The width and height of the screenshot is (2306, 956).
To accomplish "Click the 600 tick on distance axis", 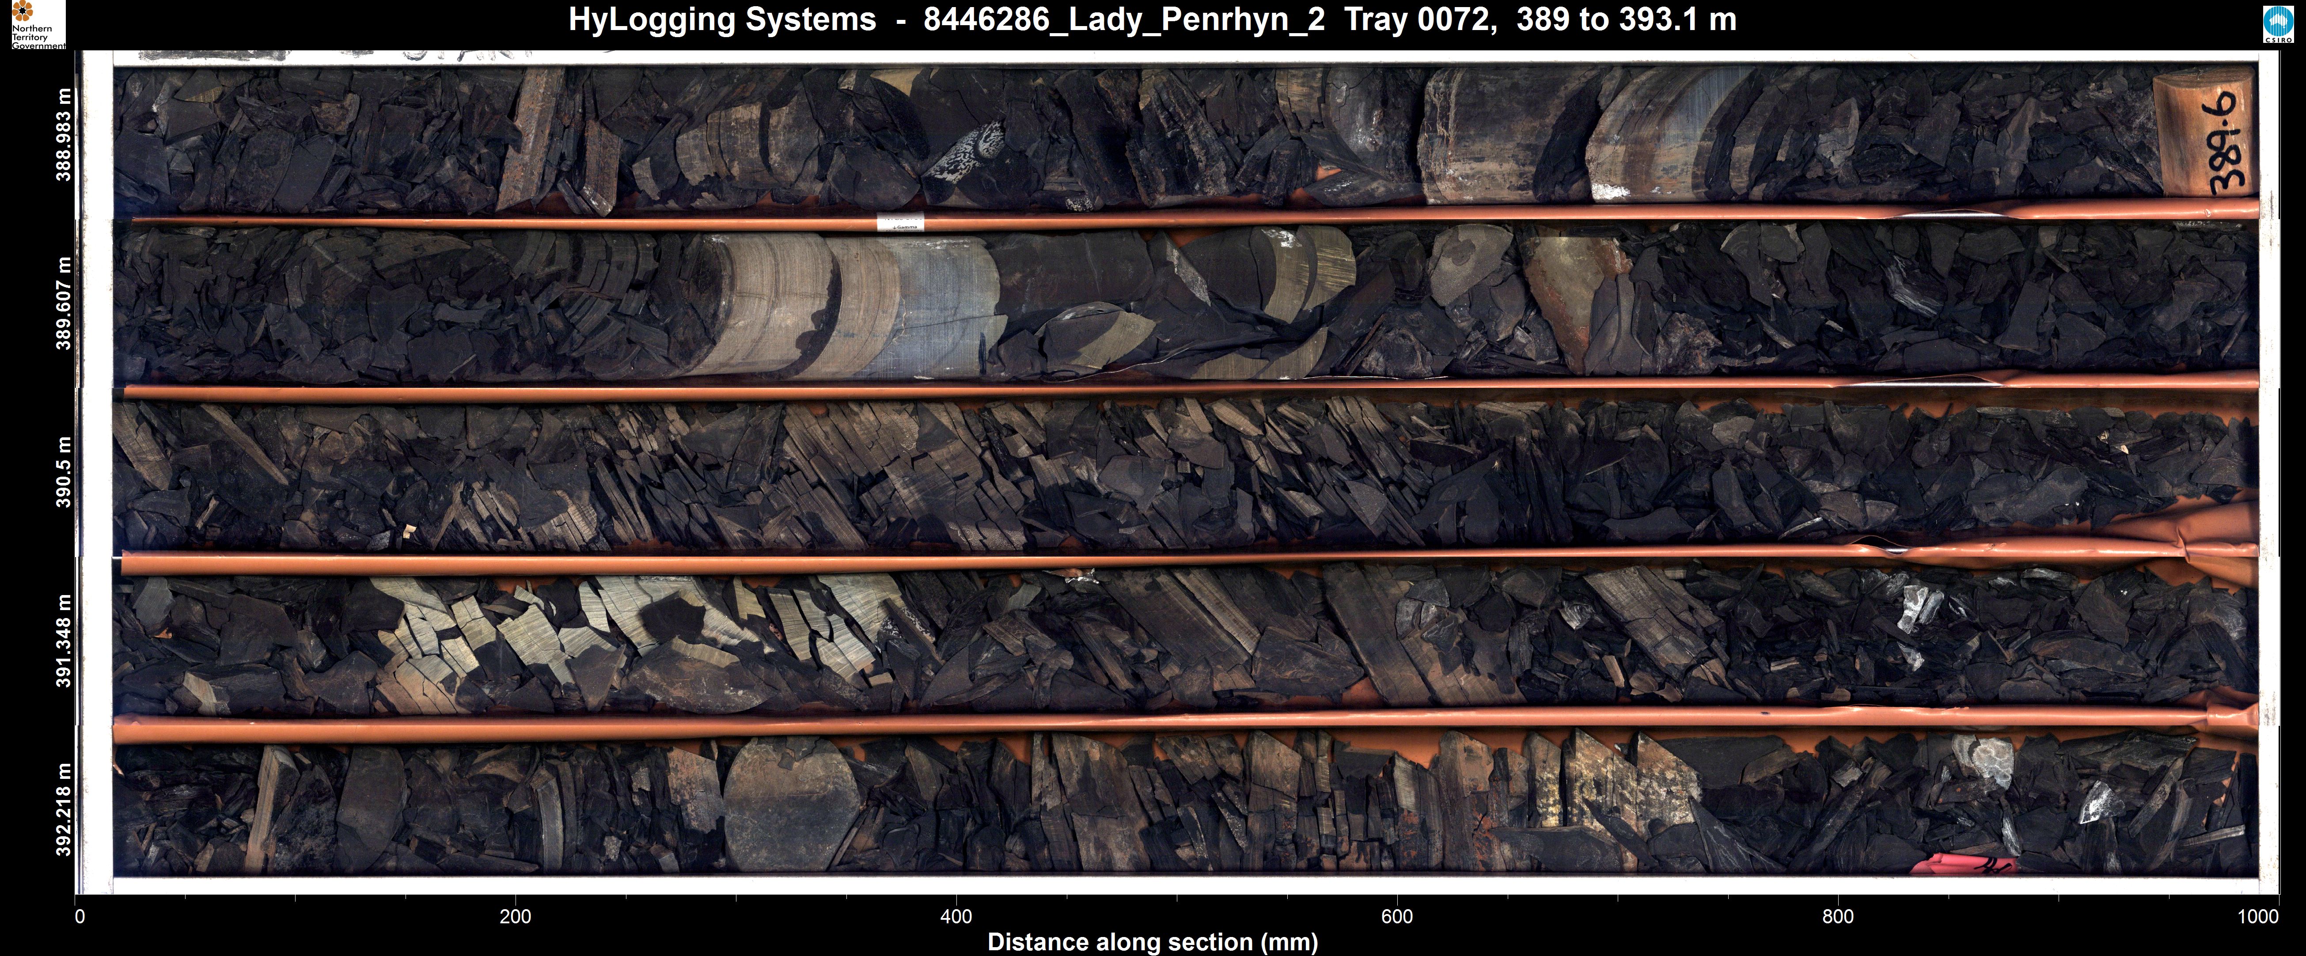I will click(x=1396, y=916).
